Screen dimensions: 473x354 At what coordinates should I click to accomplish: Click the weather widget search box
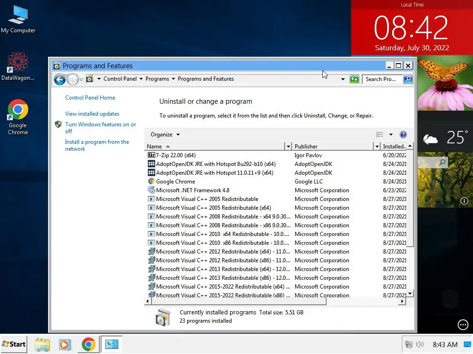tap(432, 163)
